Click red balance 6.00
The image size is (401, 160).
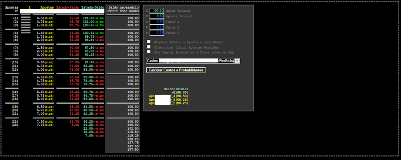click(x=75, y=125)
